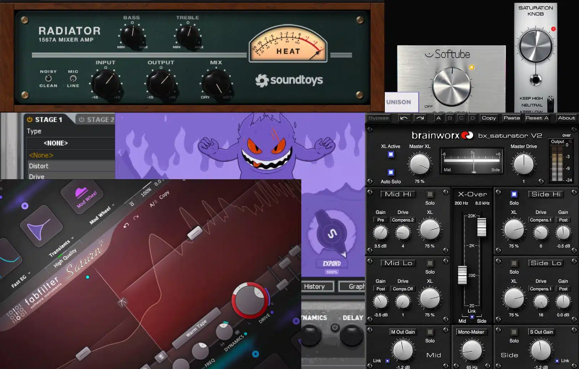This screenshot has height=369, width=579.
Task: Open the Mid Hi Drive Compens.2 dropdown
Action: [x=403, y=220]
